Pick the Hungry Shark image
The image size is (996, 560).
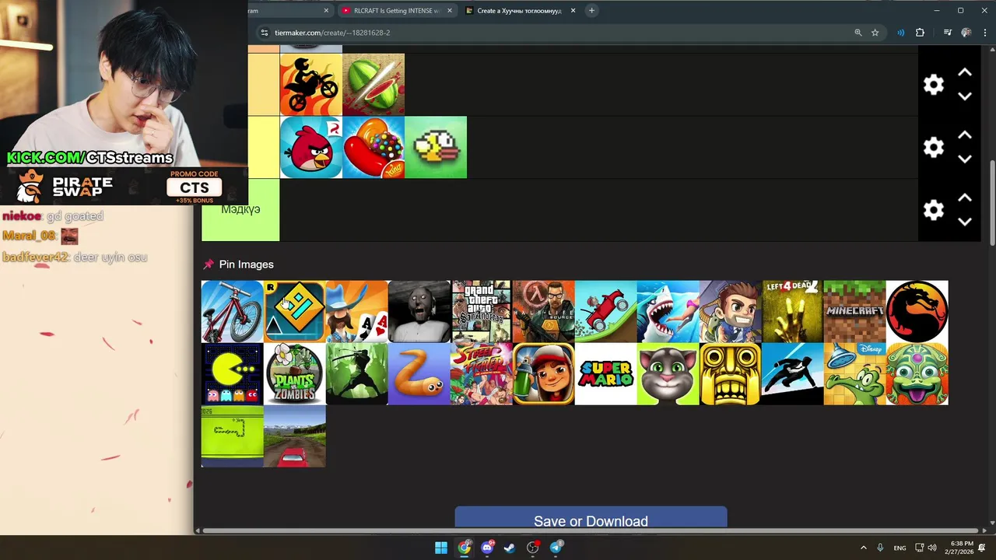tap(668, 312)
